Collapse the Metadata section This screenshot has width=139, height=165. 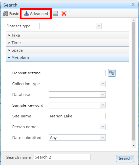67,58
